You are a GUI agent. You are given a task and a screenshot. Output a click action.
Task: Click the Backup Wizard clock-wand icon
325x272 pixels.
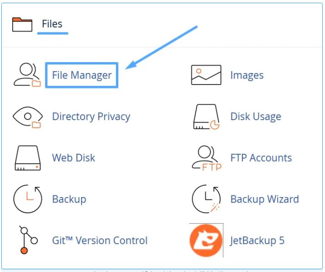[x=206, y=199]
